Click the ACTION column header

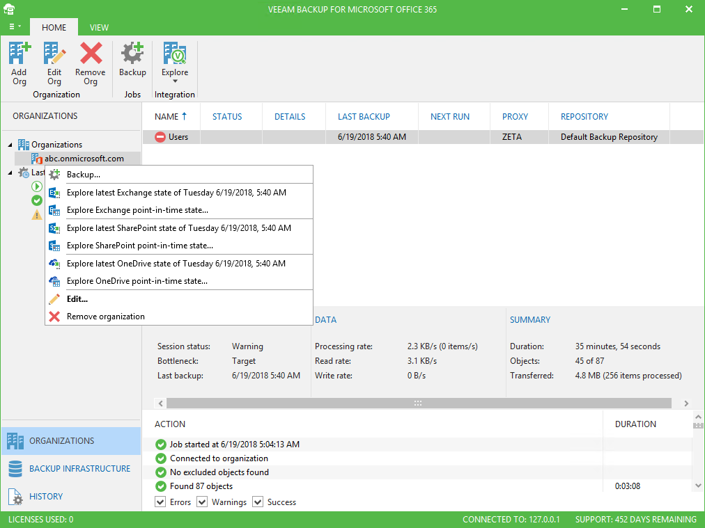point(170,424)
